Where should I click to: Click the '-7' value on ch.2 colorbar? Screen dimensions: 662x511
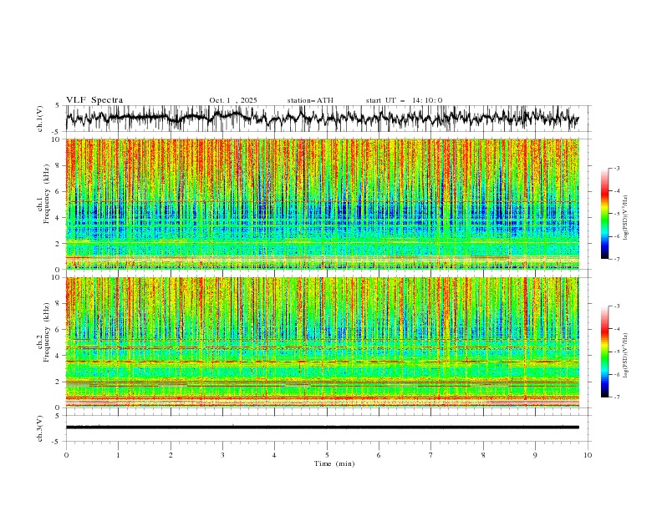(x=617, y=397)
